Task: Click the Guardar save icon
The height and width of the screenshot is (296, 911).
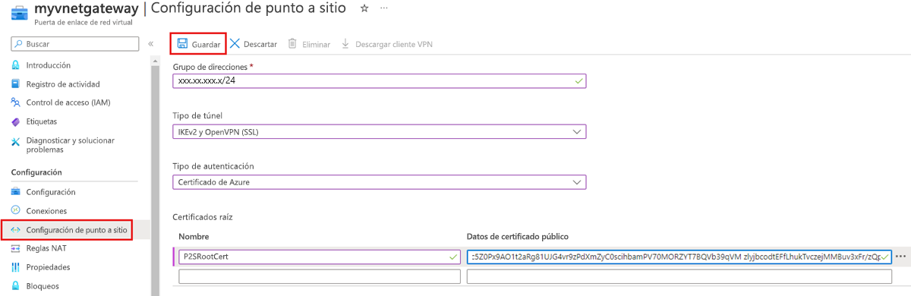Action: pos(182,44)
